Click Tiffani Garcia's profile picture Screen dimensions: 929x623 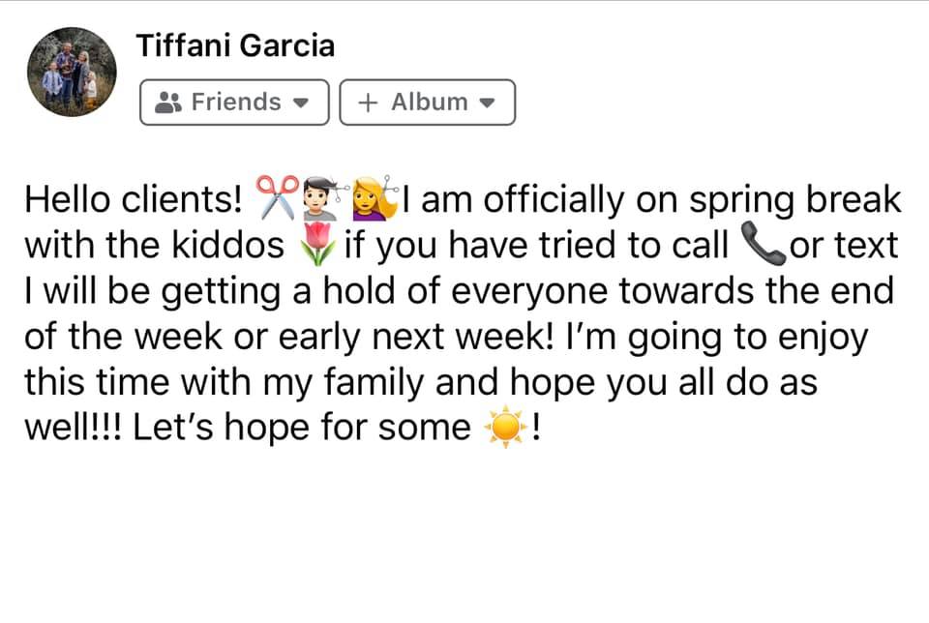click(x=72, y=72)
